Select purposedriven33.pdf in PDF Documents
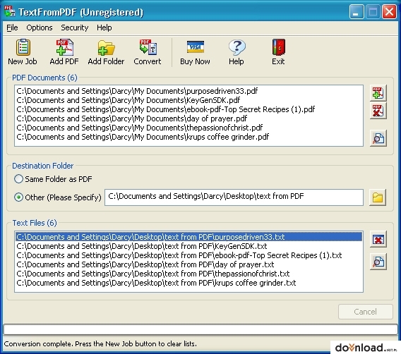The height and width of the screenshot is (354, 401). (x=188, y=91)
